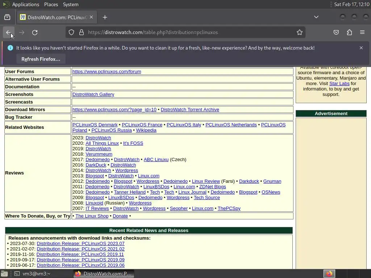Open the OSNews 2010 review link
The width and height of the screenshot is (371, 278).
click(271, 192)
